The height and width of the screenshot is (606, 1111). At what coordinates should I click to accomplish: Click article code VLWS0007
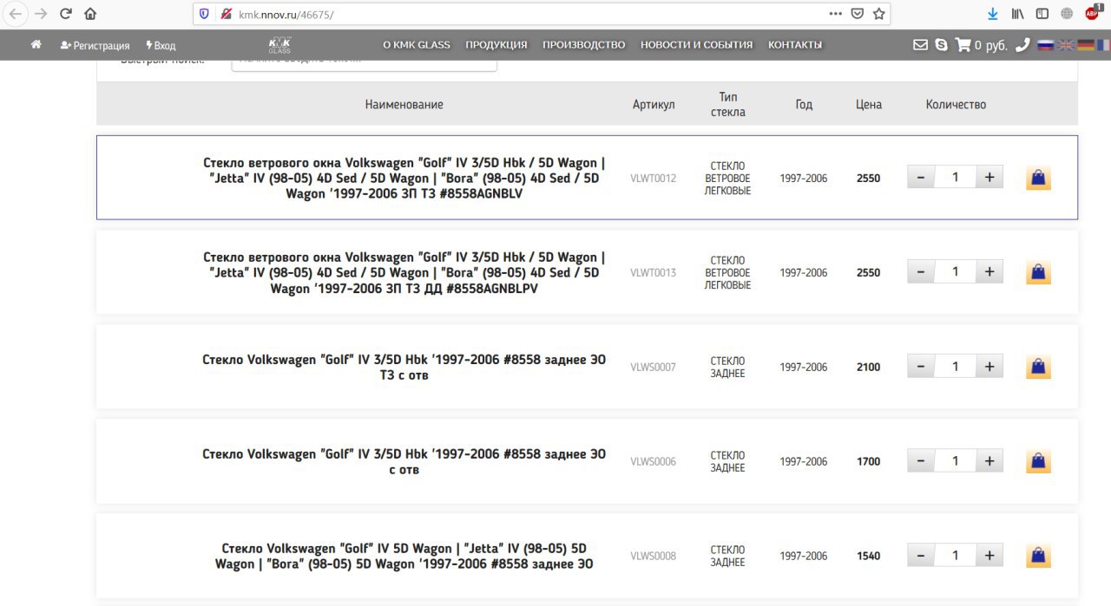tap(654, 367)
